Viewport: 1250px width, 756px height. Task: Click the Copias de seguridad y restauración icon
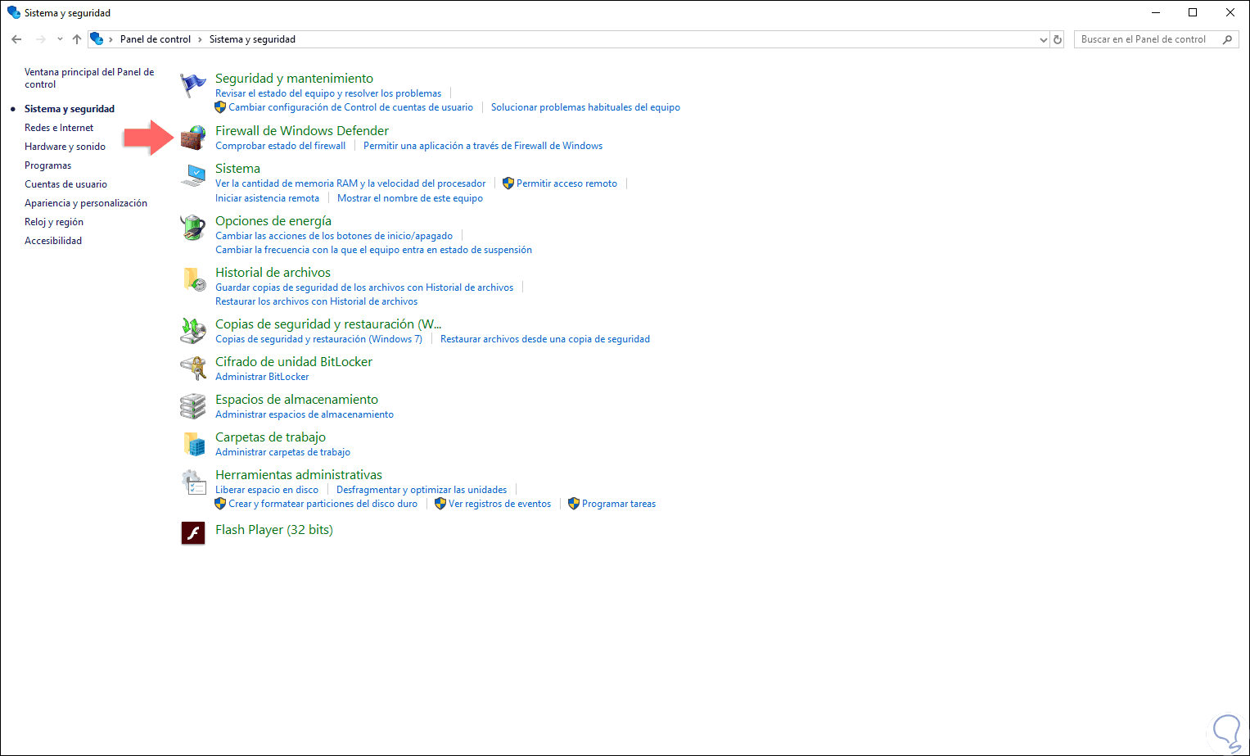coord(193,331)
